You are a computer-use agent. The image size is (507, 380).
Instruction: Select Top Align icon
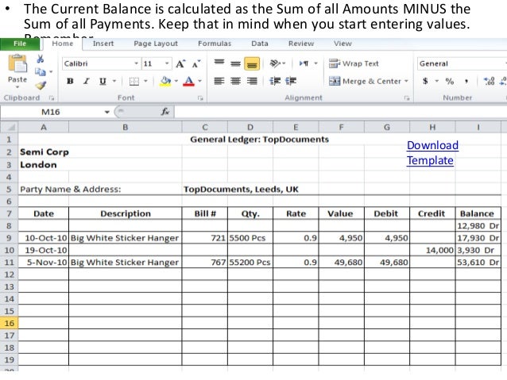[219, 63]
